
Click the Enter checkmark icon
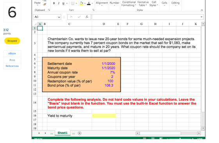(x=79, y=17)
